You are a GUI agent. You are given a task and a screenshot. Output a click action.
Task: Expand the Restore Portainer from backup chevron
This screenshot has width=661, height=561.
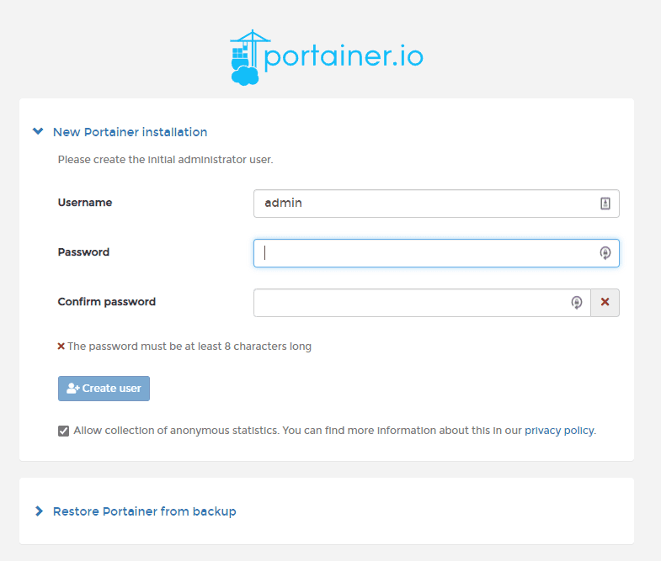[39, 511]
